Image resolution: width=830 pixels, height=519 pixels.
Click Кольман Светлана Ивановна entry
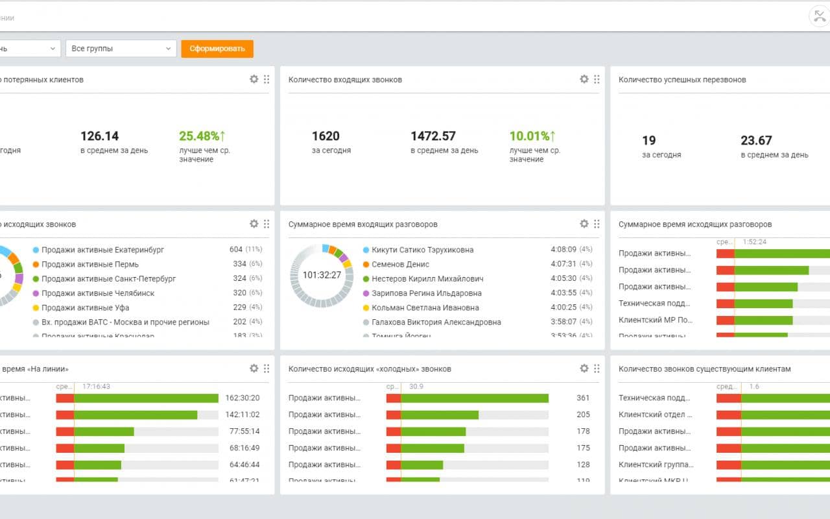[425, 308]
